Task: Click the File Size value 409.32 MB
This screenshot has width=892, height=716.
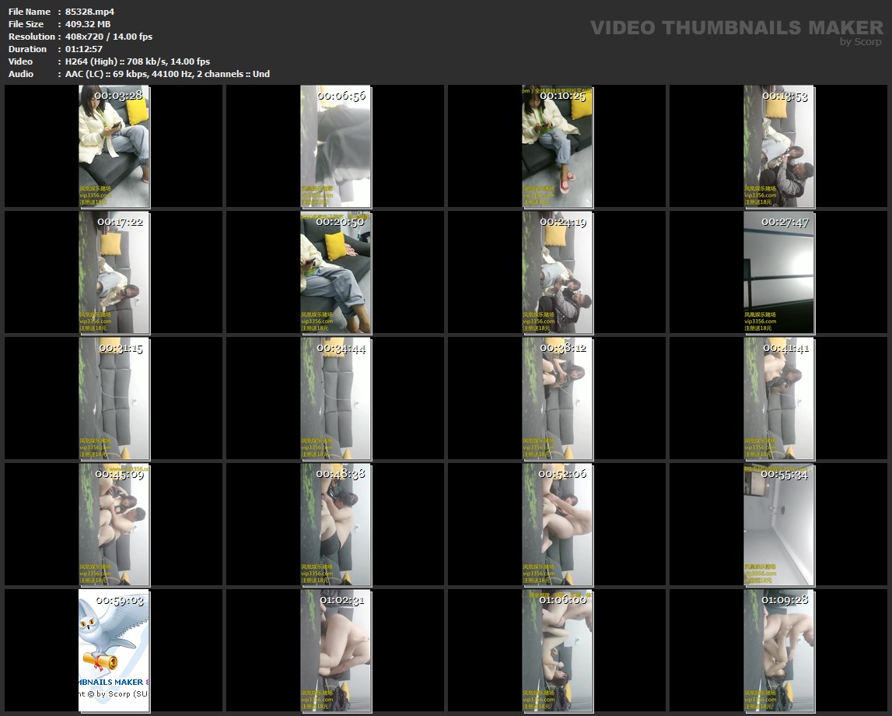Action: point(88,24)
